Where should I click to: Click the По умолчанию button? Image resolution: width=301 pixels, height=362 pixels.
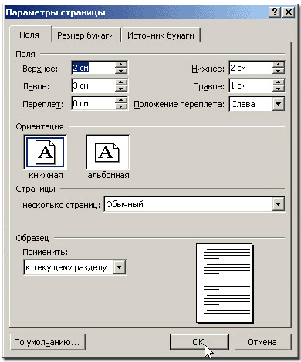[x=47, y=342]
